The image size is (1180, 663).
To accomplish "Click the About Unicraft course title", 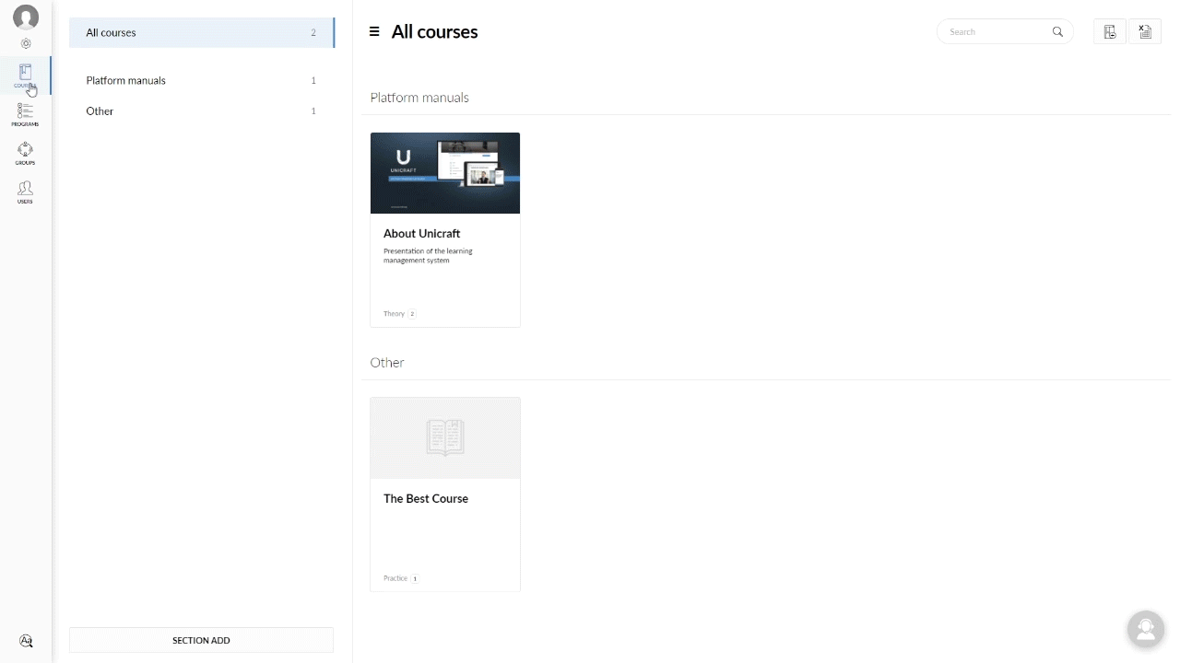I will tap(421, 234).
